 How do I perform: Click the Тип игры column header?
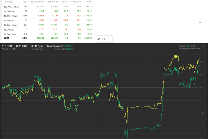(x=8, y=2)
